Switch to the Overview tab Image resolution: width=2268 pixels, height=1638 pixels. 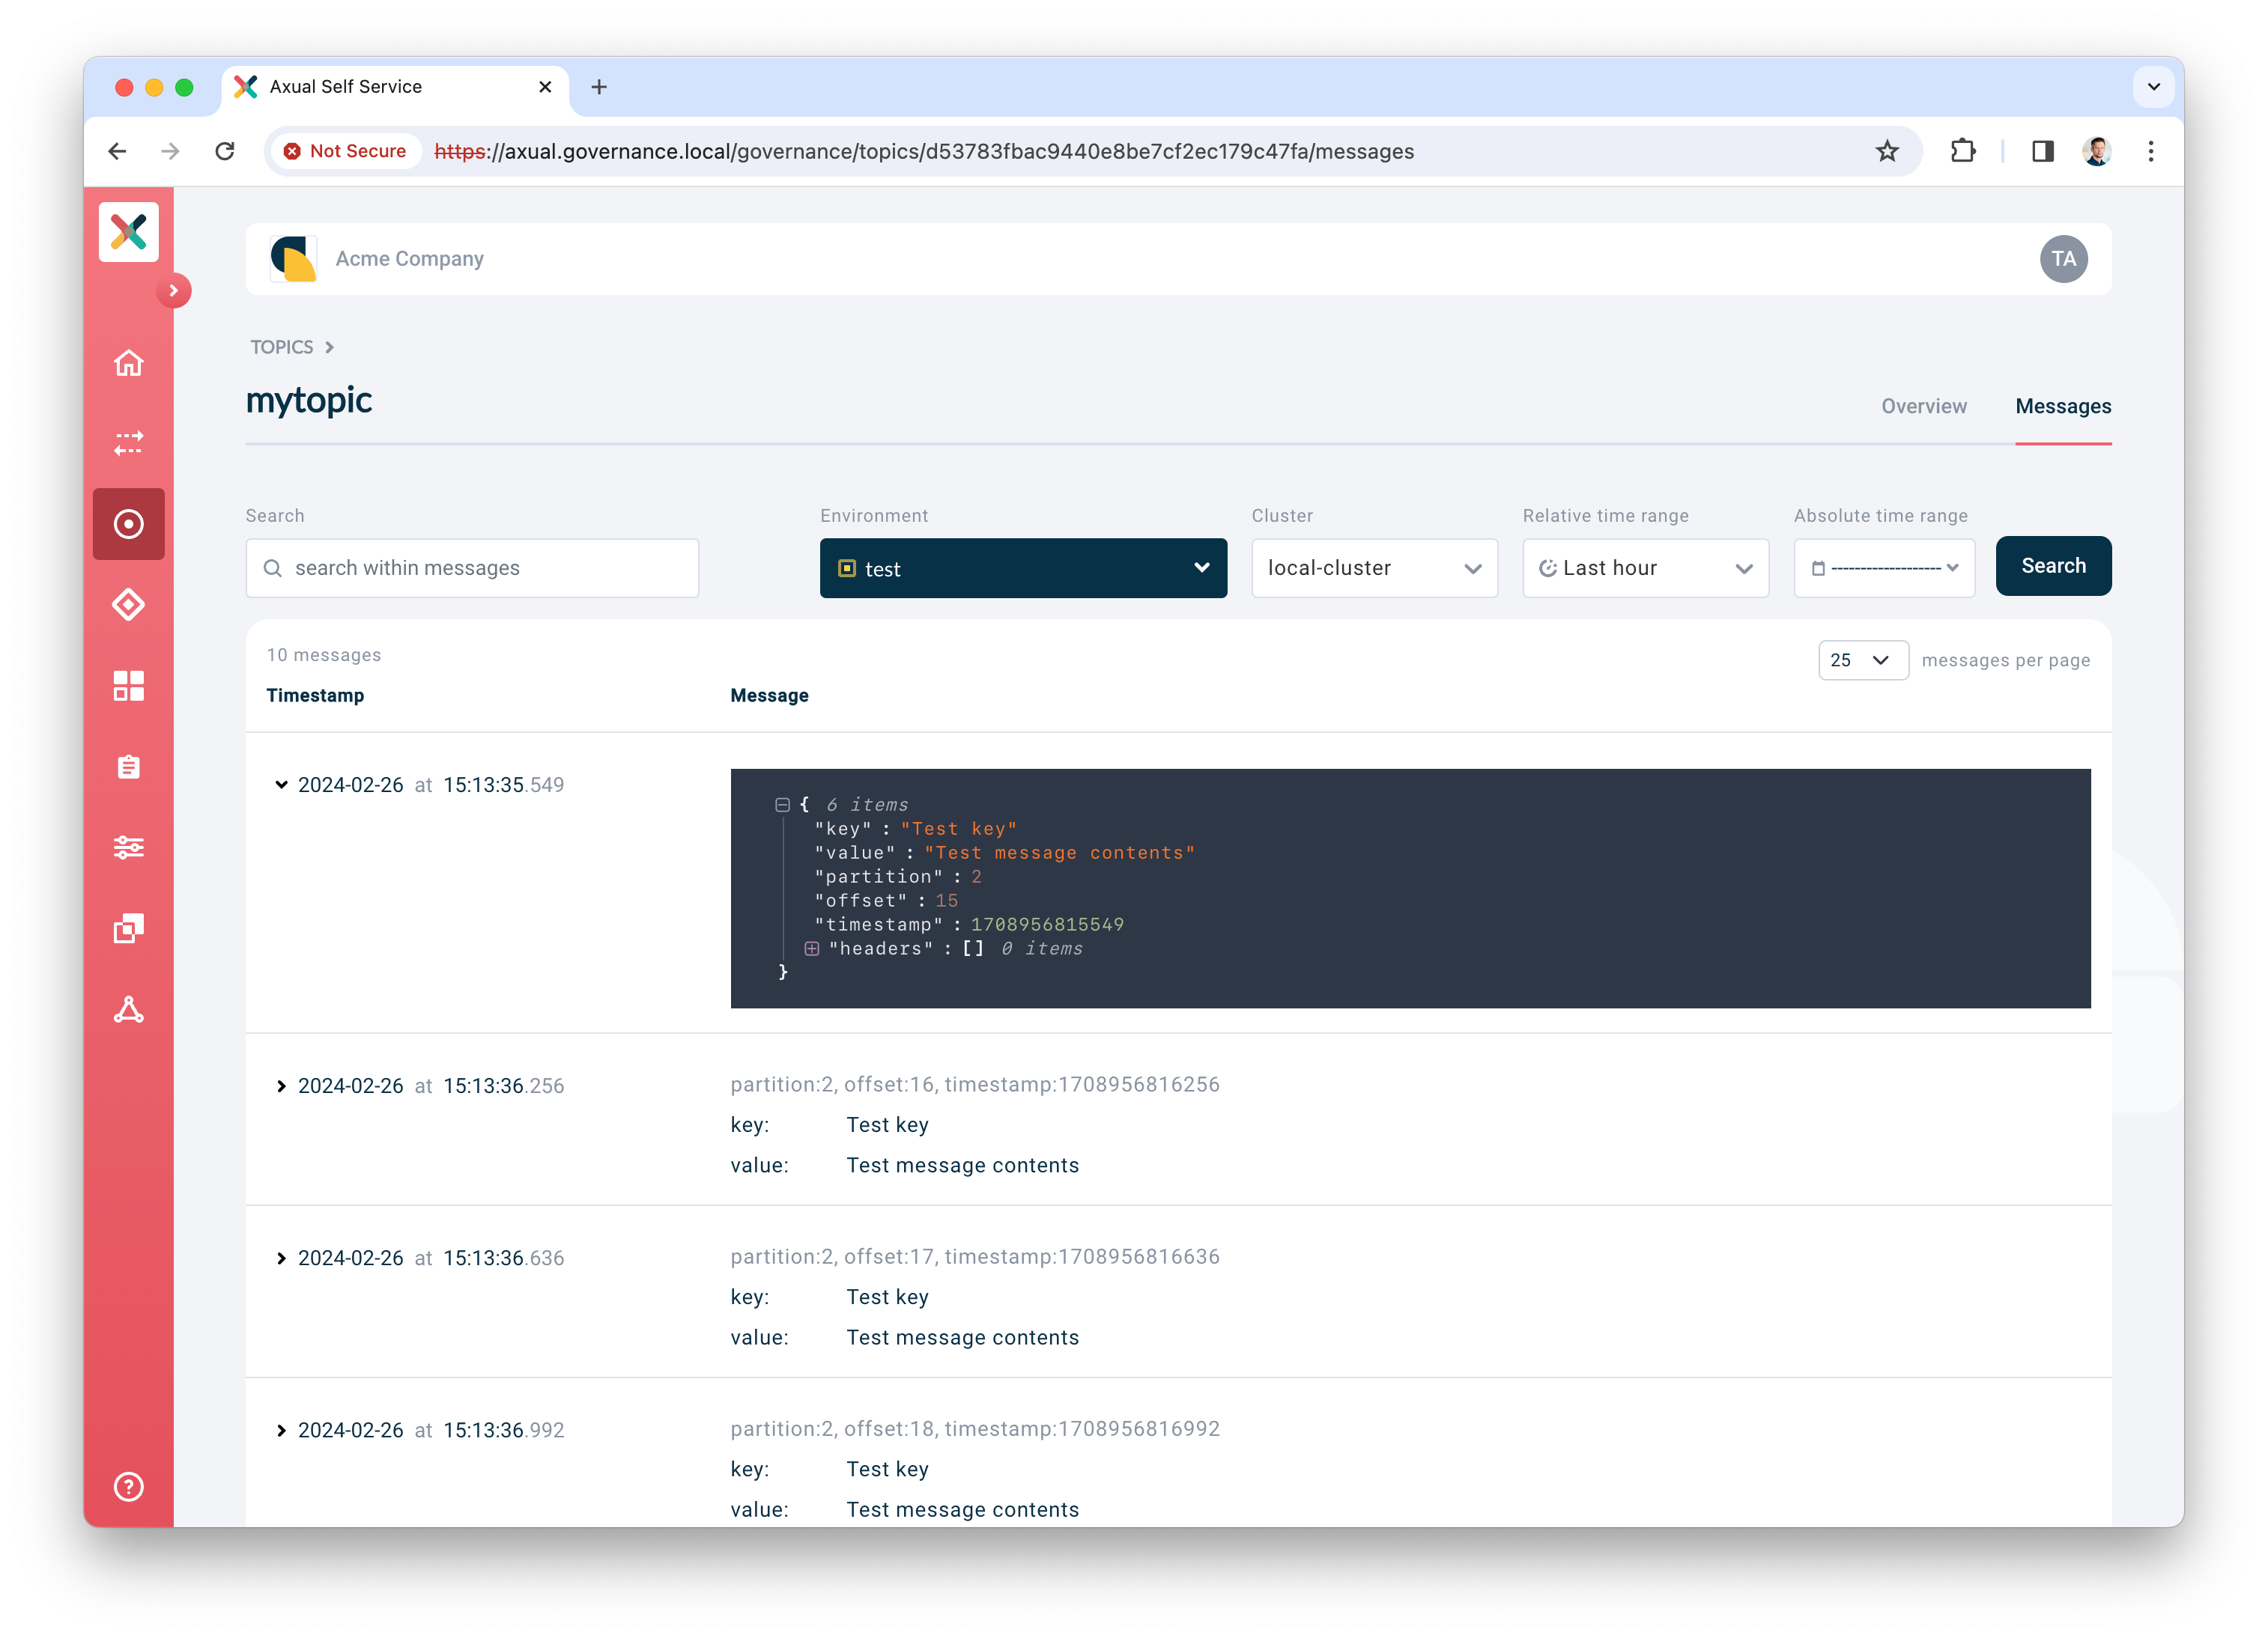coord(1923,406)
